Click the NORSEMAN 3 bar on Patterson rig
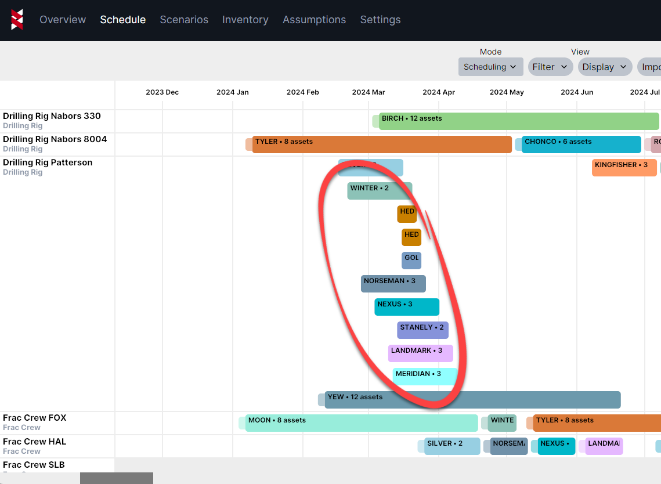 point(393,284)
